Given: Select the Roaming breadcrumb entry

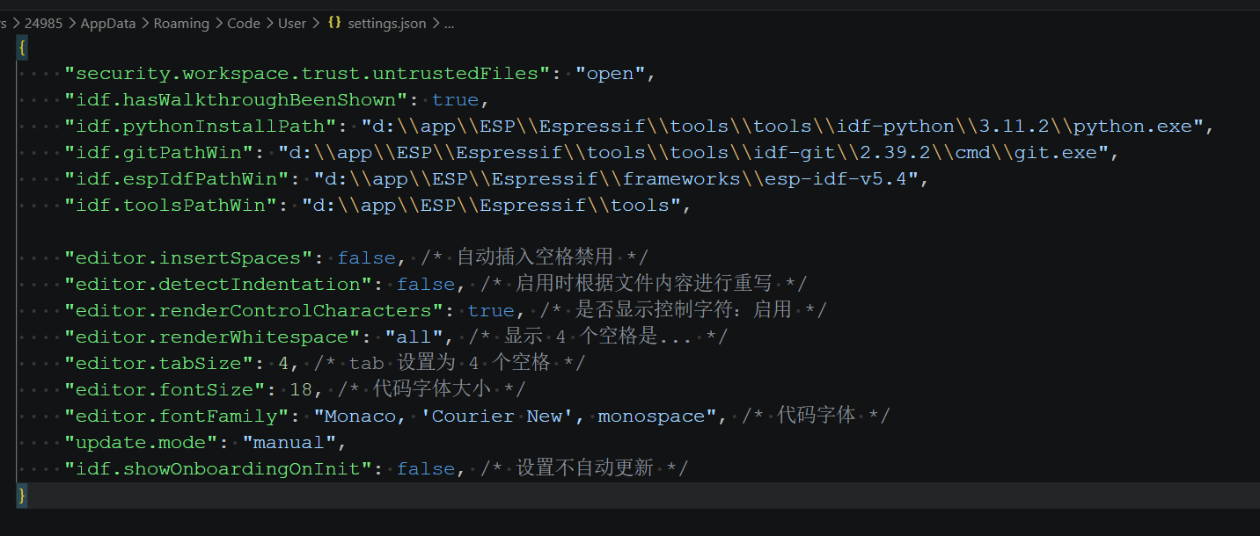Looking at the screenshot, I should coord(181,23).
